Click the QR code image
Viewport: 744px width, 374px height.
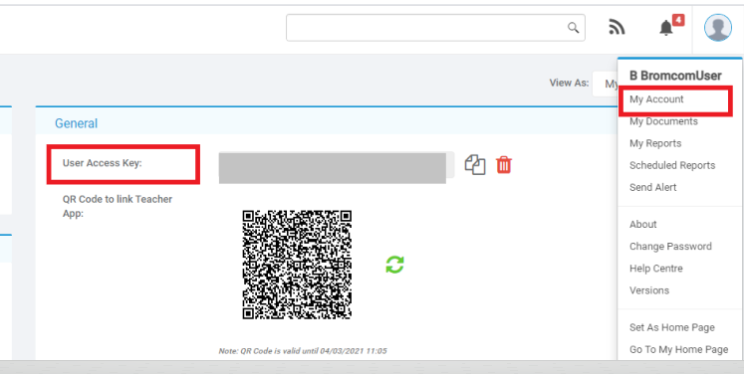(297, 265)
